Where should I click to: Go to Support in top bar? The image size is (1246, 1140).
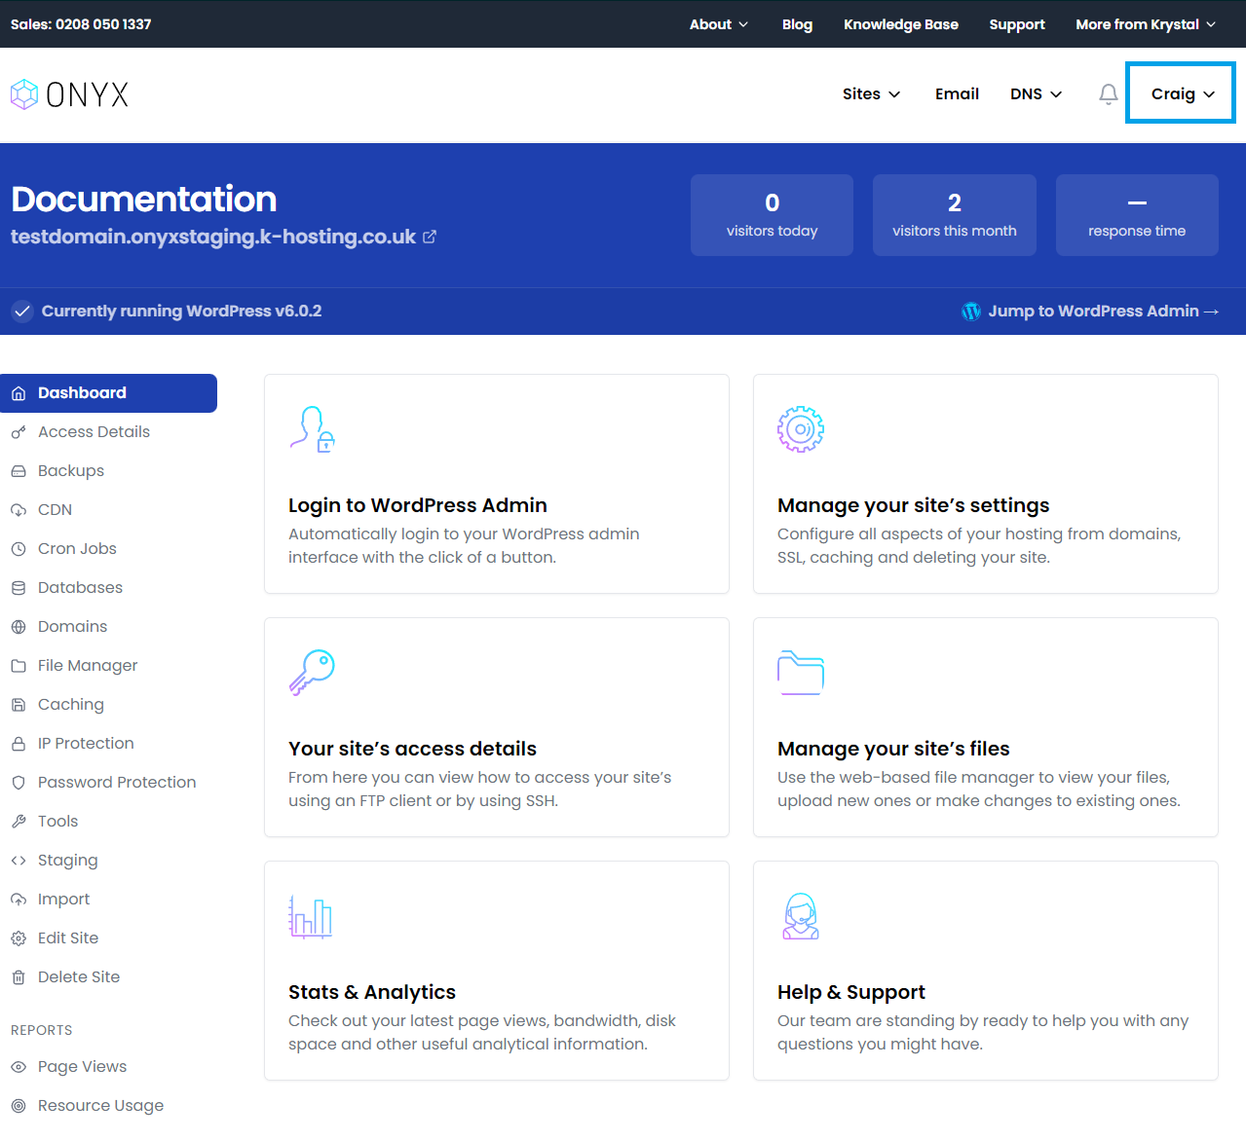(1017, 24)
